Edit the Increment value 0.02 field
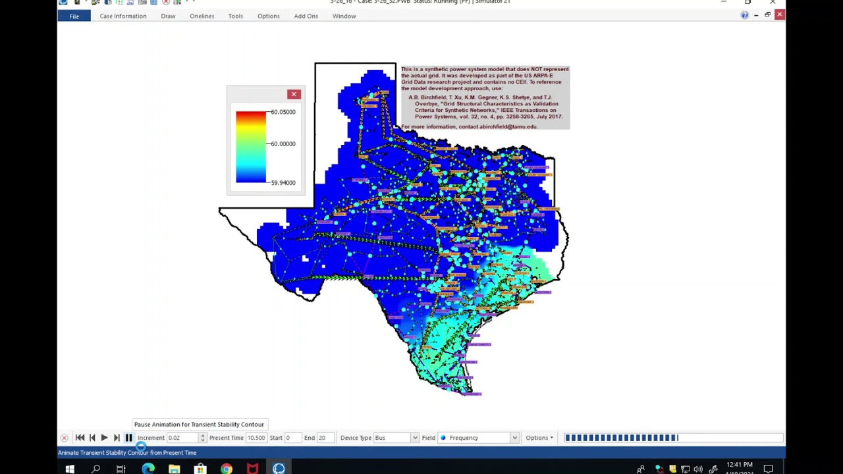 pyautogui.click(x=182, y=438)
